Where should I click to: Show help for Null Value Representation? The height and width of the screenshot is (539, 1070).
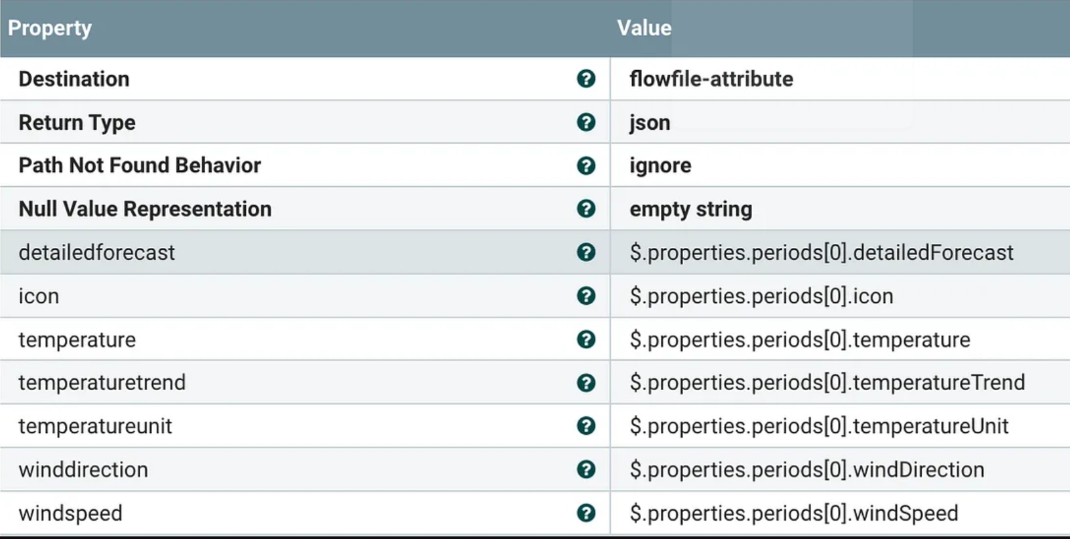click(586, 209)
